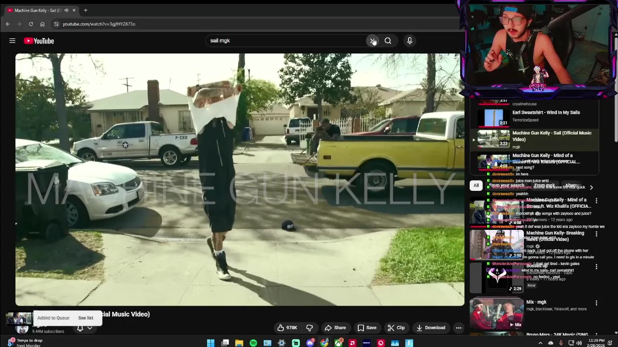Select the 'All' filter chip
Viewport: 618px width, 347px height.
[476, 186]
